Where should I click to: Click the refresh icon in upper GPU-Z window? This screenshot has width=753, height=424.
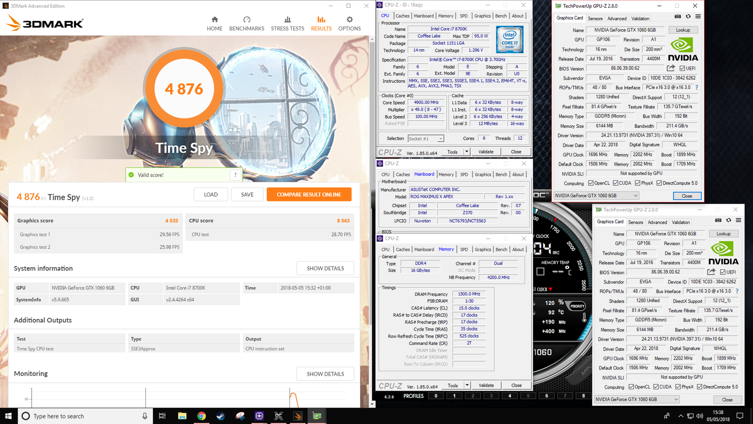click(688, 16)
